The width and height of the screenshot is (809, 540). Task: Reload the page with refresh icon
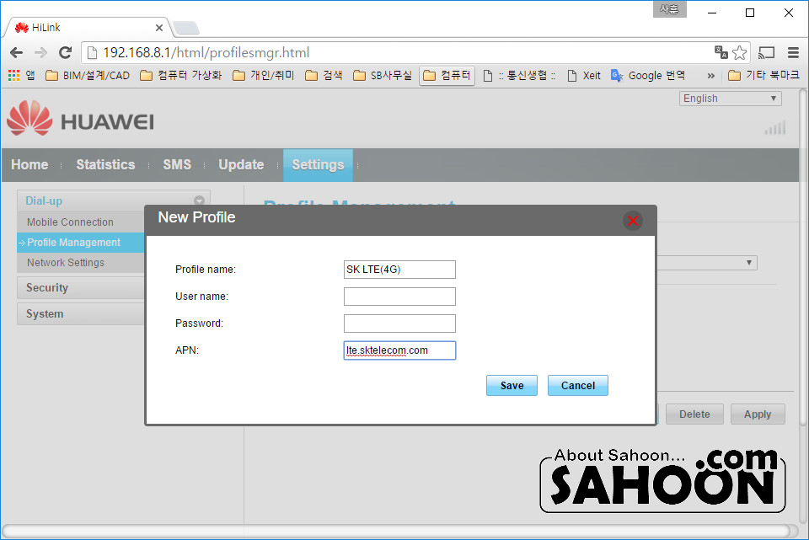(65, 52)
